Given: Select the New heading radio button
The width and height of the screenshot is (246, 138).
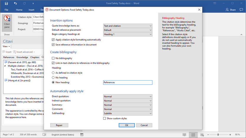Looking at the screenshot, I should pos(53,82).
